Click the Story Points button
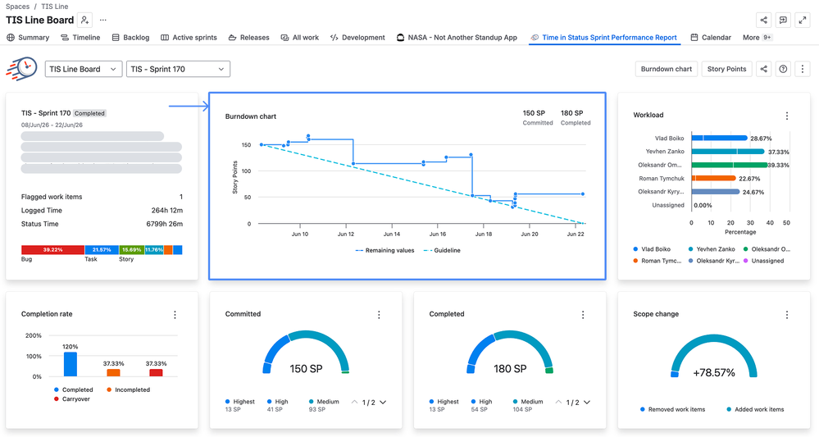819x437 pixels. tap(726, 69)
